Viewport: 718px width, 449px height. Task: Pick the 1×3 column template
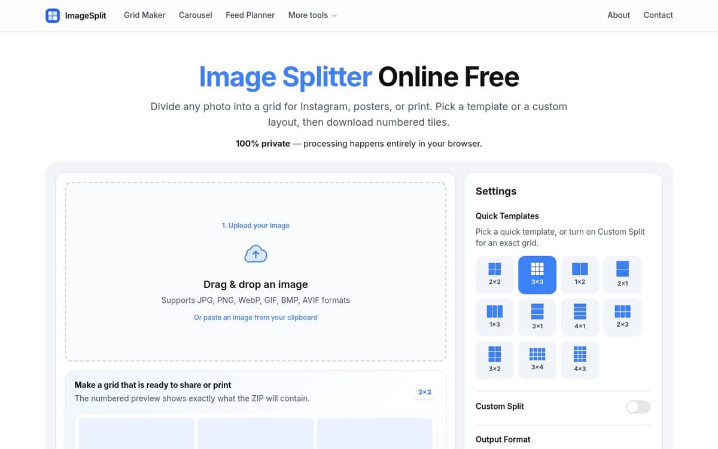tap(495, 317)
